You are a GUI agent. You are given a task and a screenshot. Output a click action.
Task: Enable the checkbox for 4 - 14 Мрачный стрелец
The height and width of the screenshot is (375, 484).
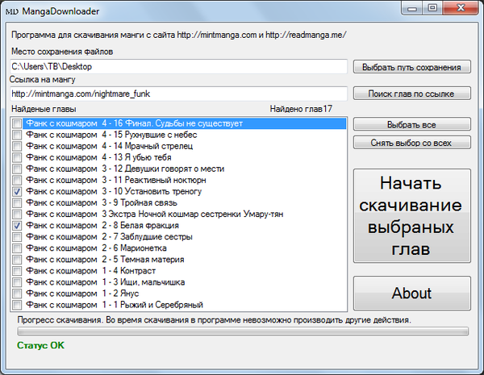point(18,147)
